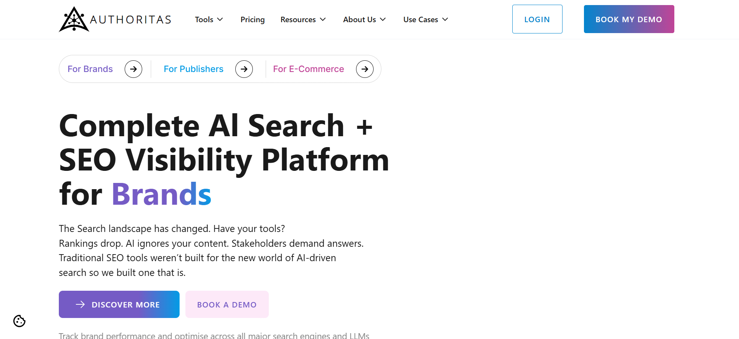739x339 pixels.
Task: Click the arrow icon beside For Publishers
Action: (244, 69)
